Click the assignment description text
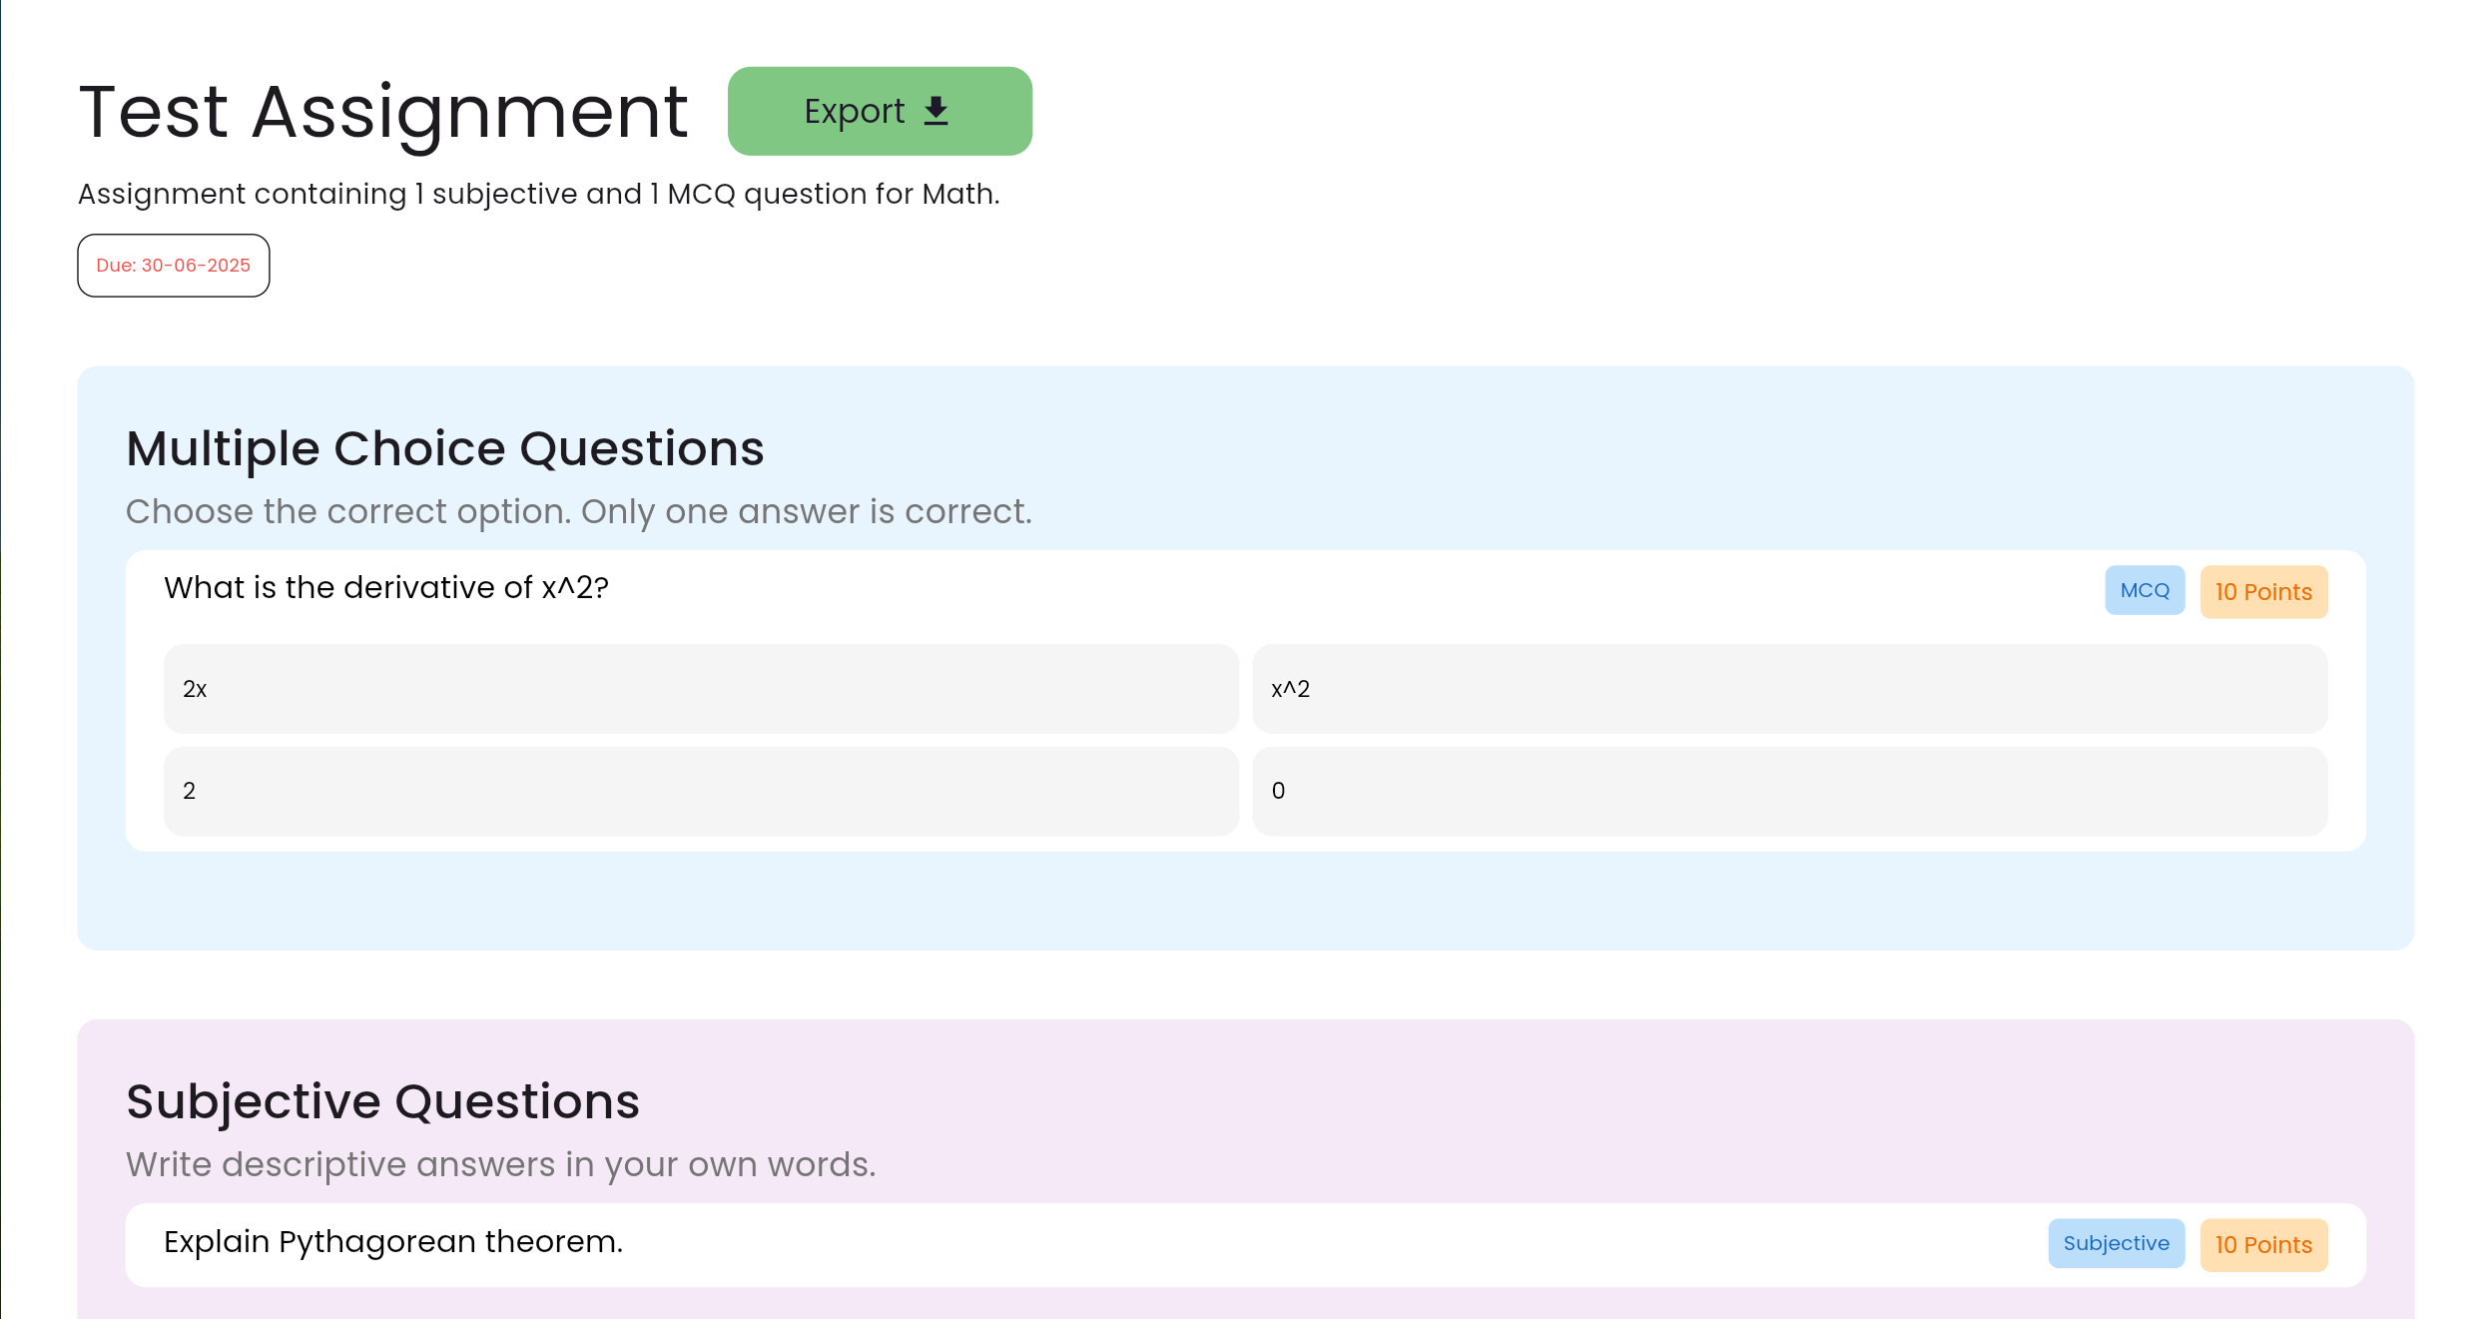The width and height of the screenshot is (2491, 1319). point(539,194)
